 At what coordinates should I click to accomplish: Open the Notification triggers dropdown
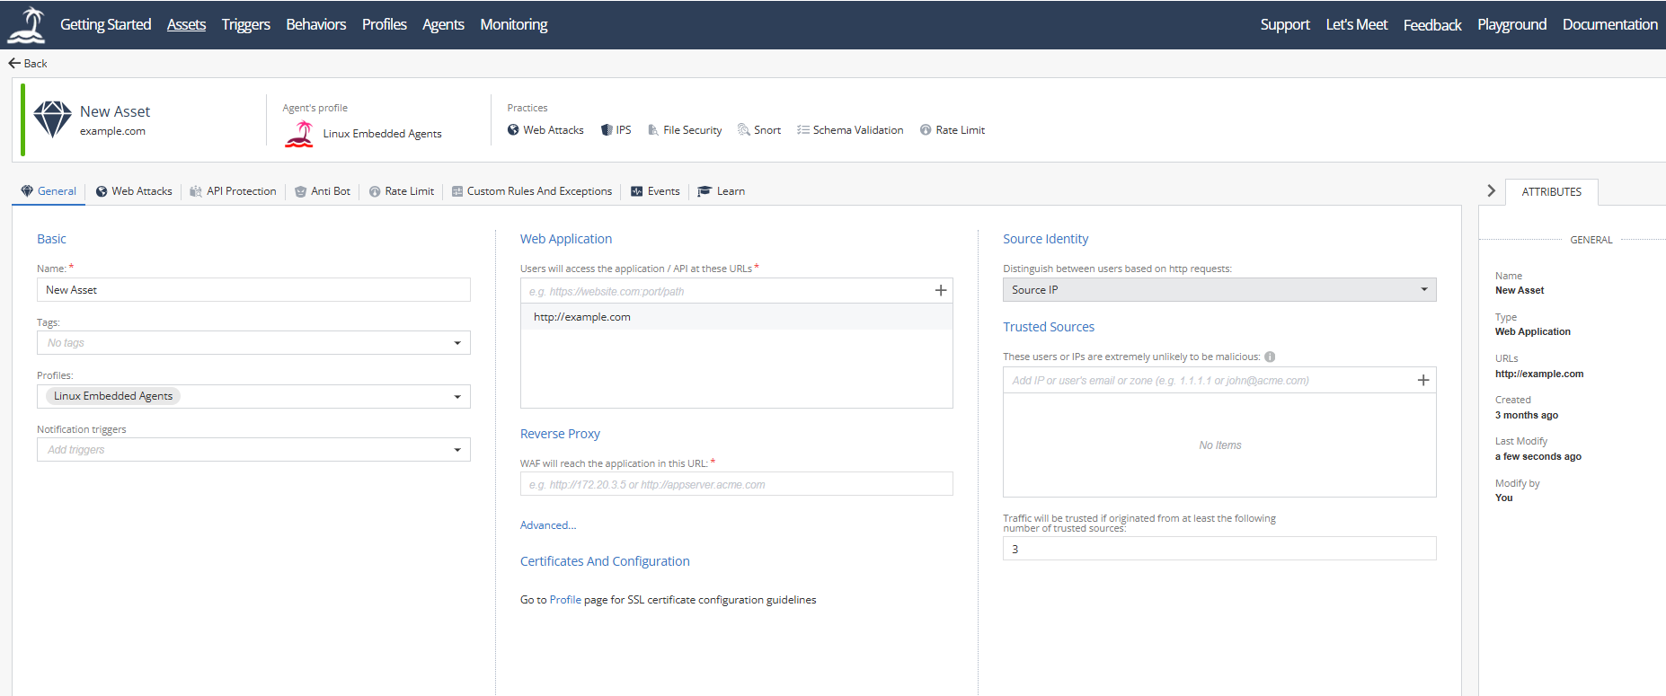tap(456, 450)
